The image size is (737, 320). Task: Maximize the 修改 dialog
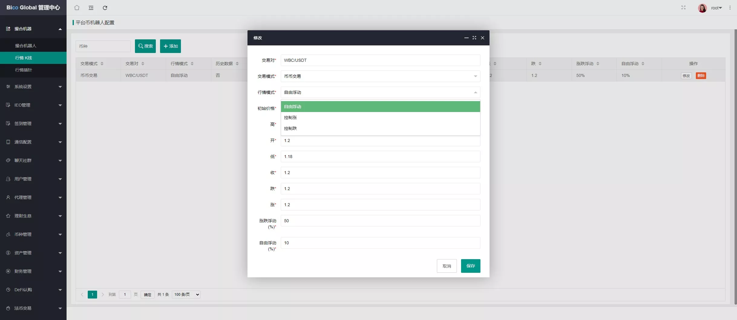(474, 38)
